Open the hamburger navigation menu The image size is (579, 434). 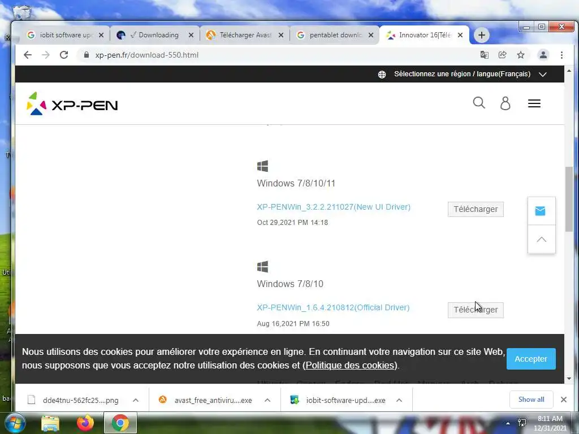(534, 103)
